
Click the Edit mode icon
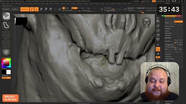tap(32, 9)
